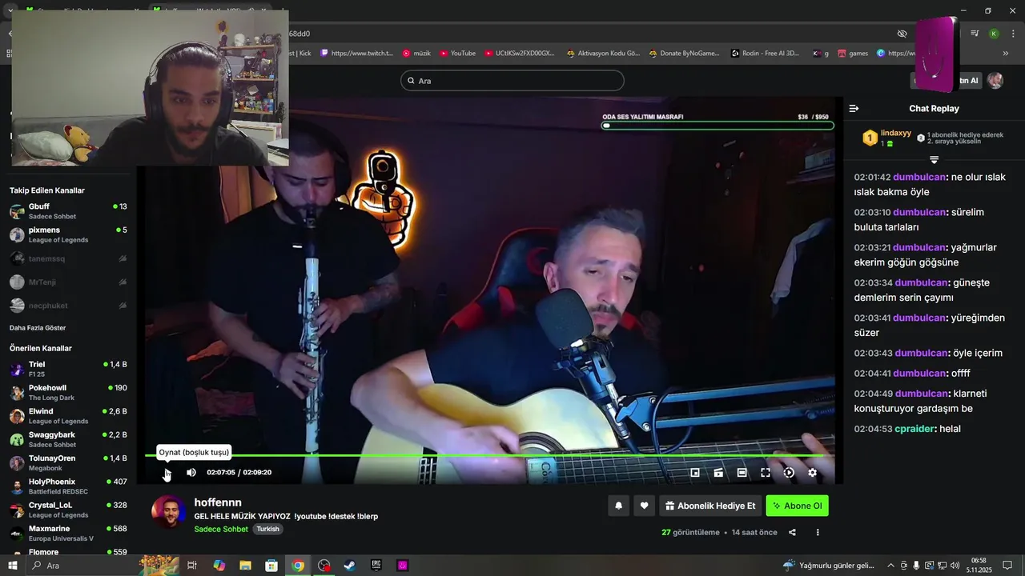Screen dimensions: 1025x576
Task: Open Maxmarine channel in recommended list
Action: click(68, 534)
